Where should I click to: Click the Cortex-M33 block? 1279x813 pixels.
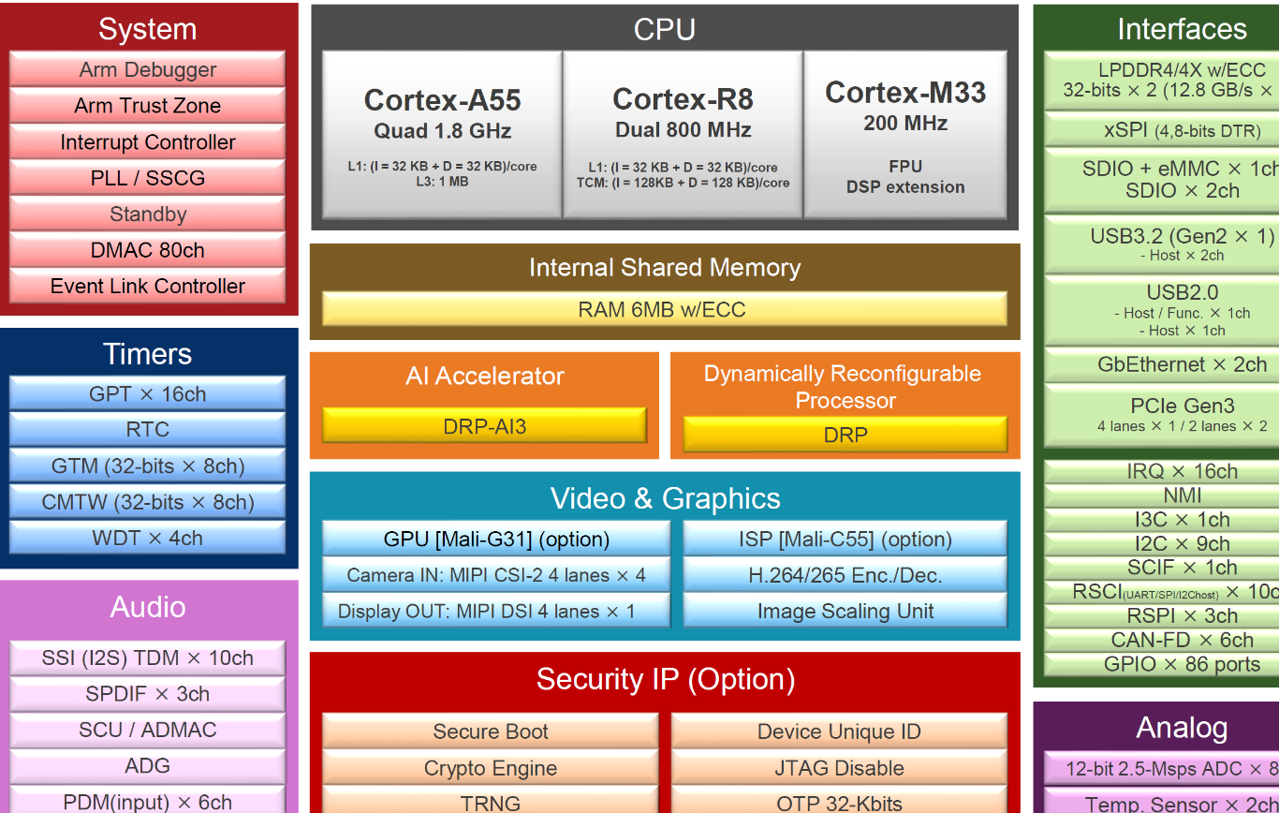point(904,134)
